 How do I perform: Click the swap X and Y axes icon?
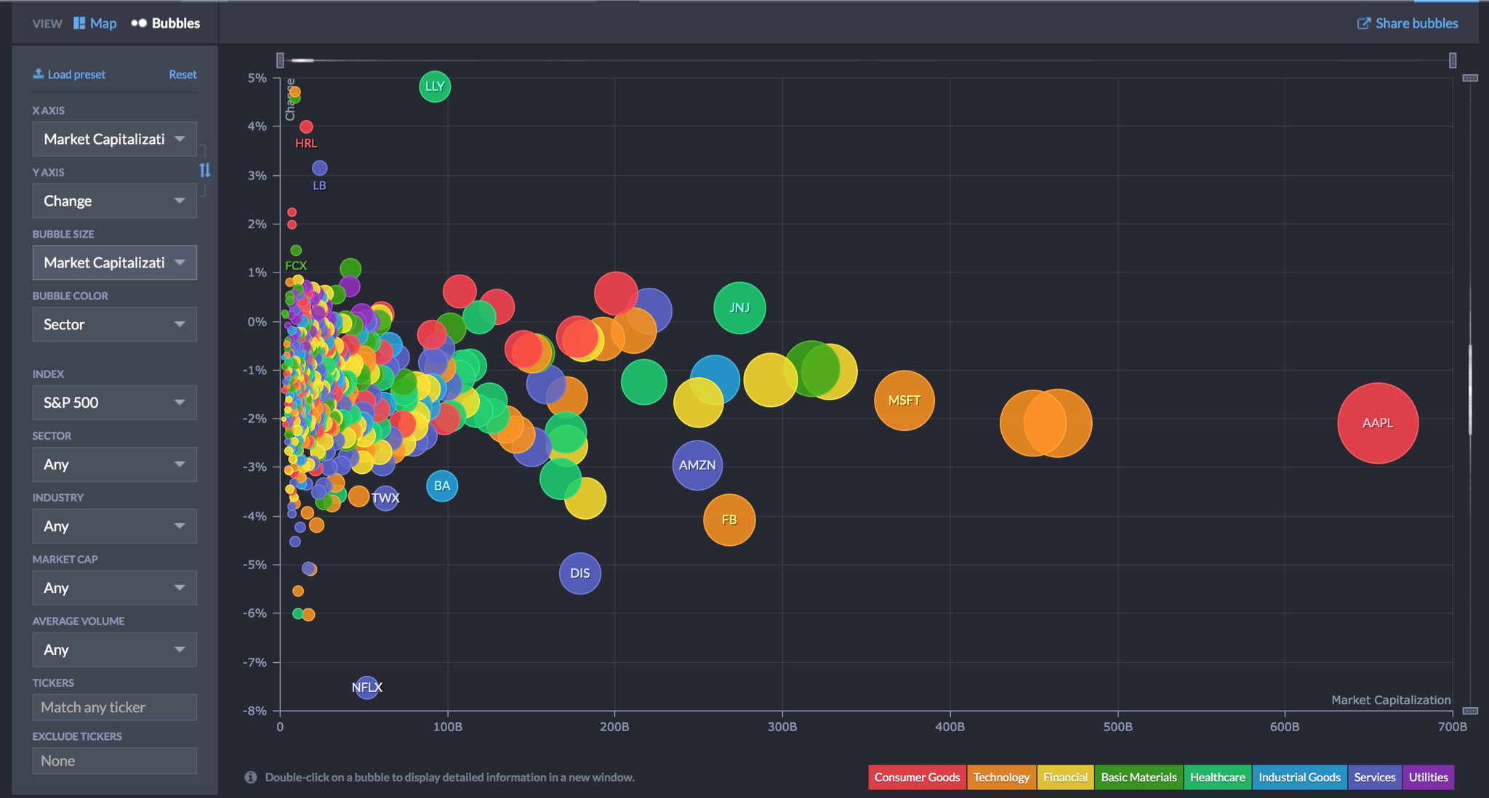[x=205, y=170]
